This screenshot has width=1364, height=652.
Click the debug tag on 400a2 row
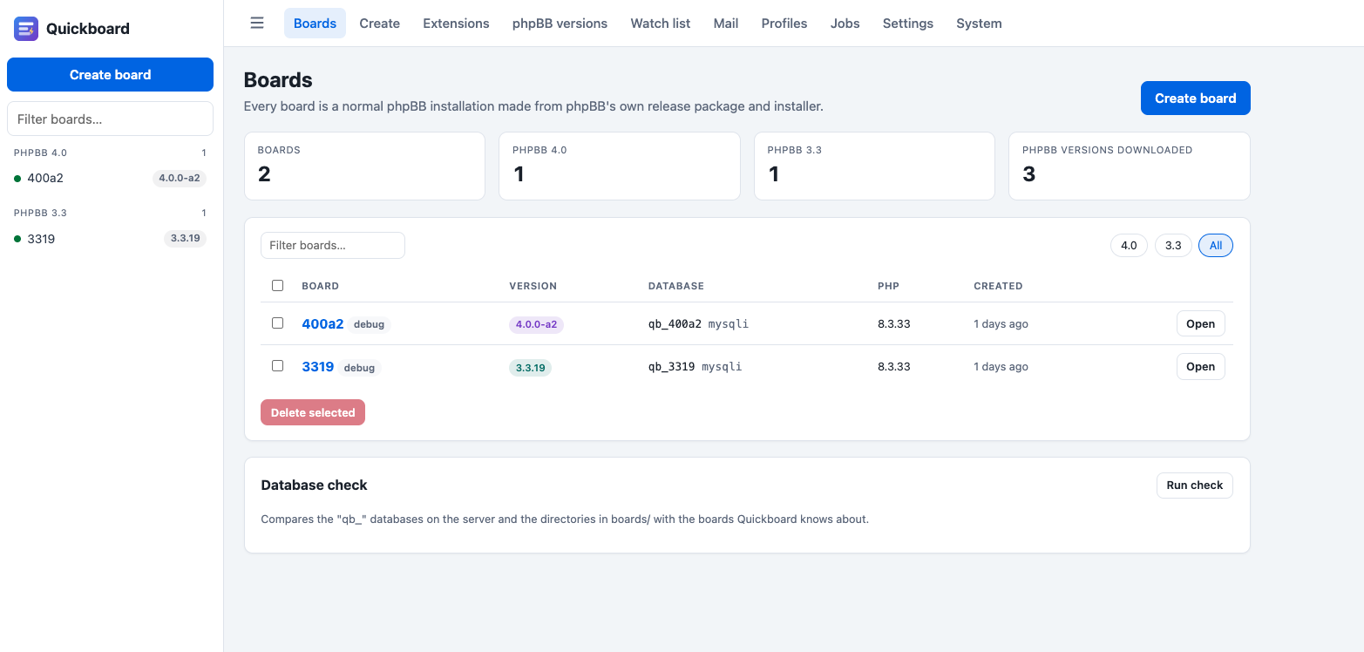click(370, 324)
